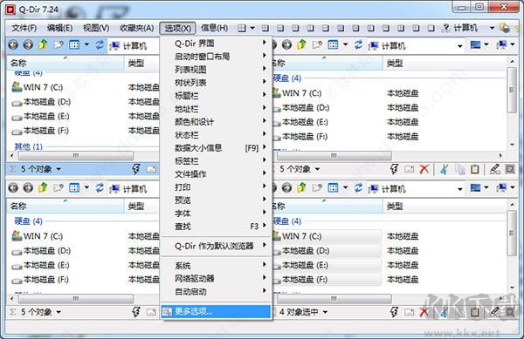Image resolution: width=524 pixels, height=339 pixels.
Task: Open 自动启动 submenu
Action: (x=217, y=292)
